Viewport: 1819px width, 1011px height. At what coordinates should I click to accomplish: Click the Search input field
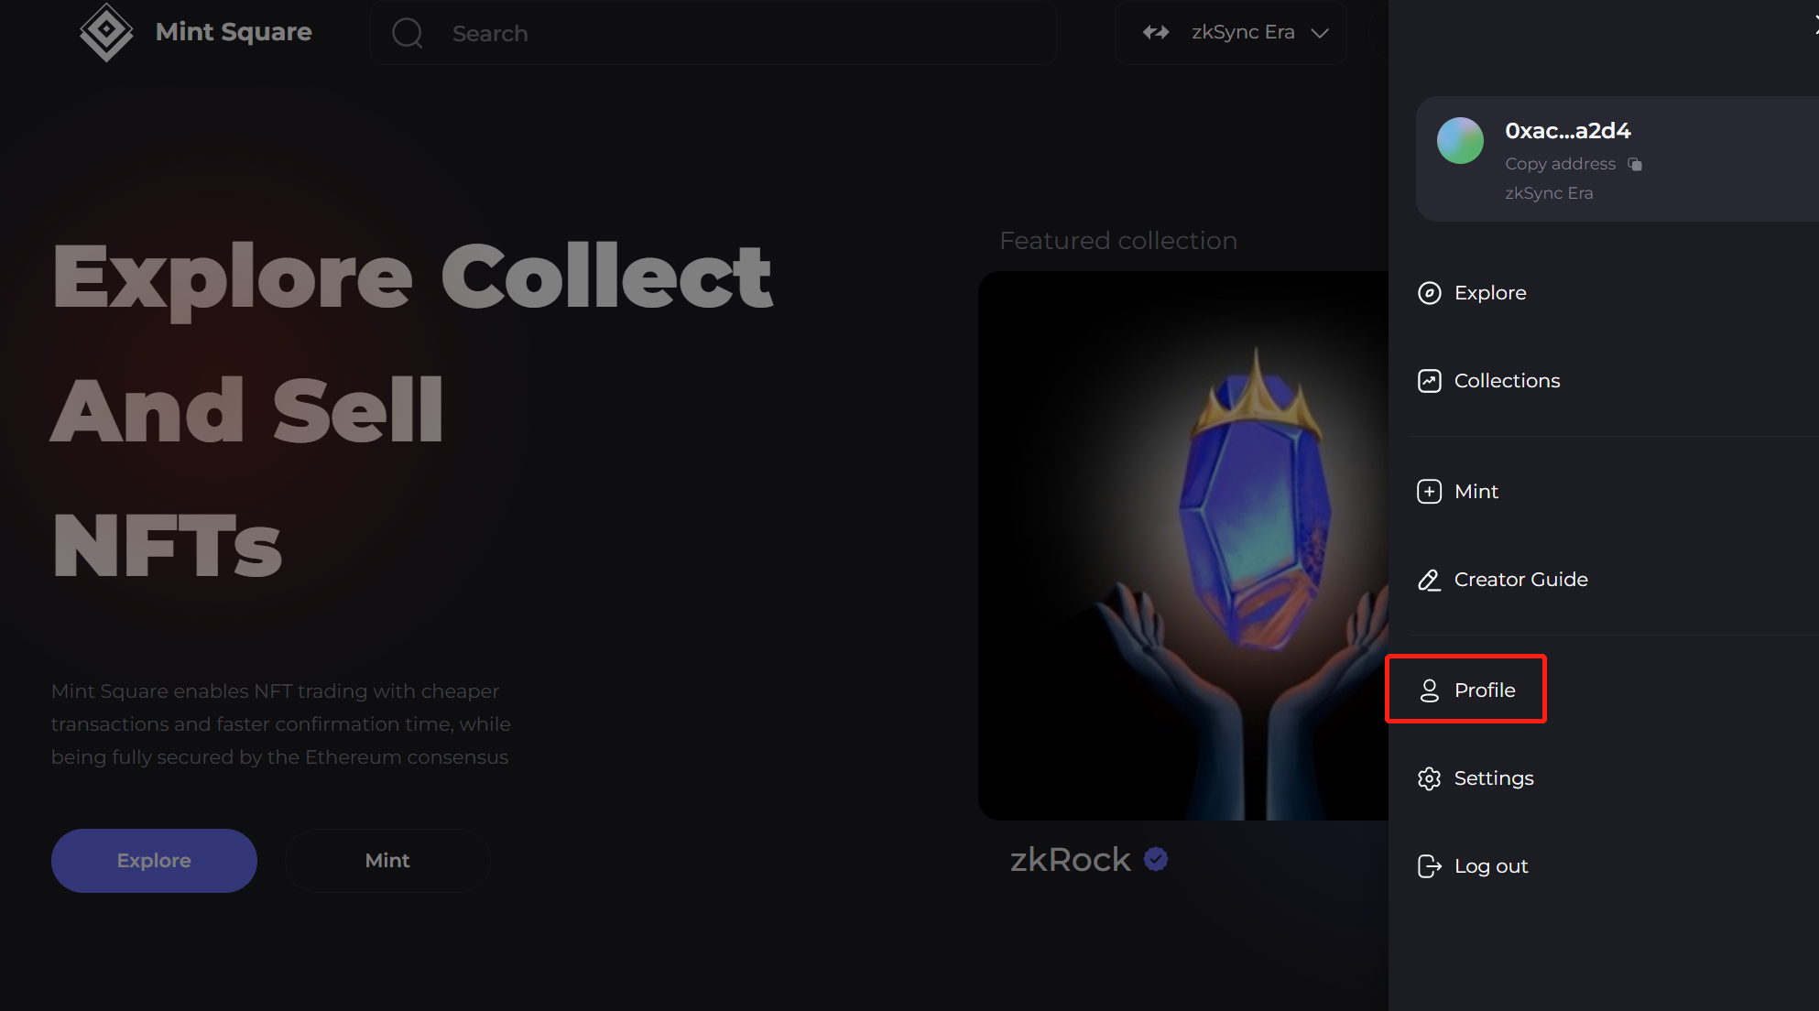tap(713, 33)
